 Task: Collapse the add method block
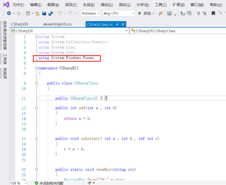[x=37, y=108]
